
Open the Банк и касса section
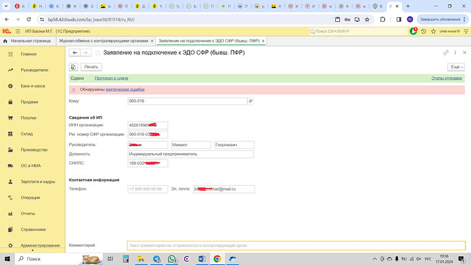33,86
